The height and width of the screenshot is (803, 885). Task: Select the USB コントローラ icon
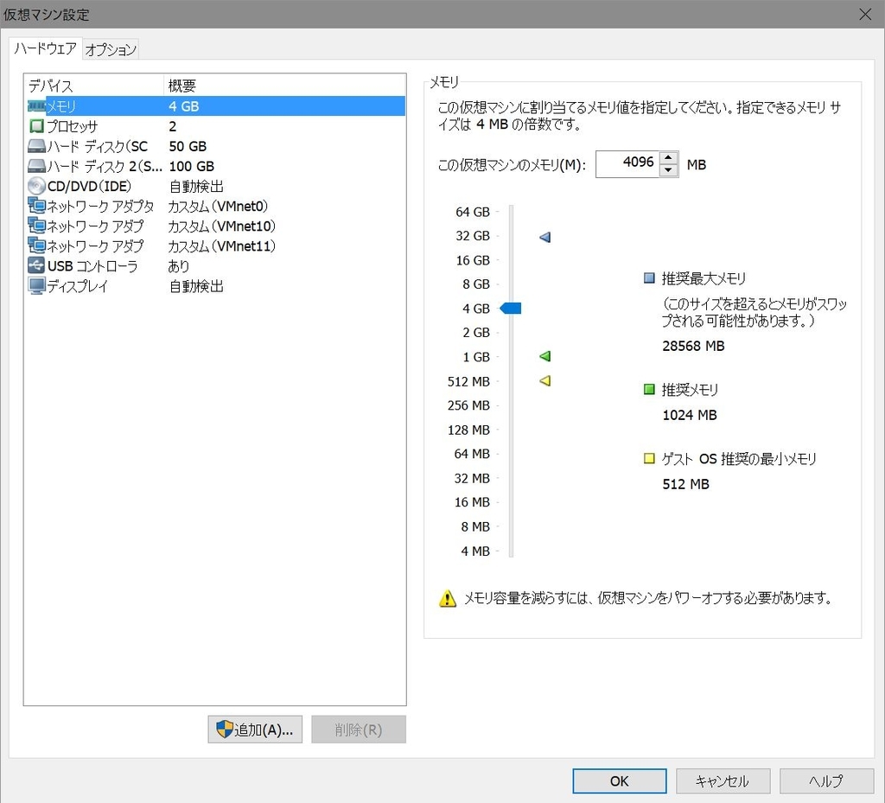pos(36,266)
